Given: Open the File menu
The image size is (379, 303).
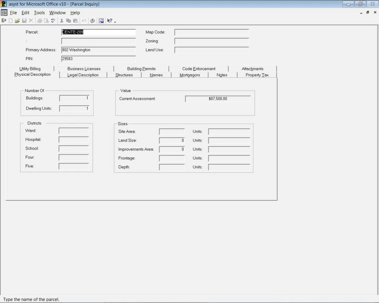Looking at the screenshot, I should point(13,13).
